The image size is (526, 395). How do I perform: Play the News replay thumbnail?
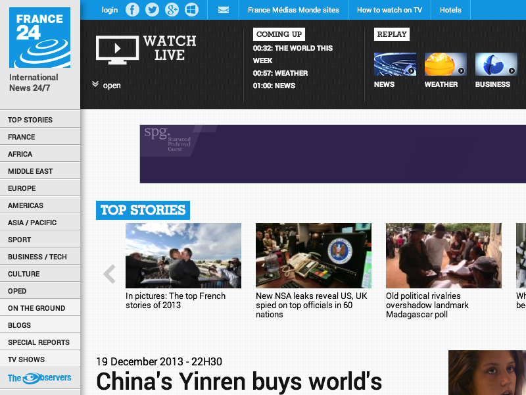coord(394,65)
